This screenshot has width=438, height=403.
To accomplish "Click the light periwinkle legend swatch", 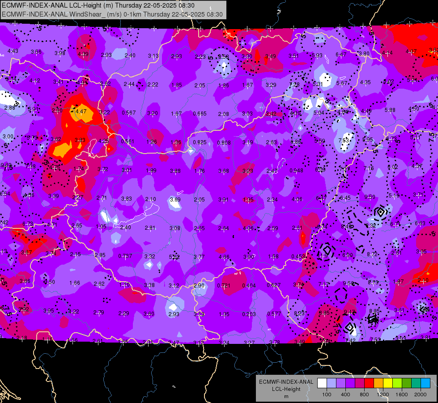I will (x=331, y=383).
